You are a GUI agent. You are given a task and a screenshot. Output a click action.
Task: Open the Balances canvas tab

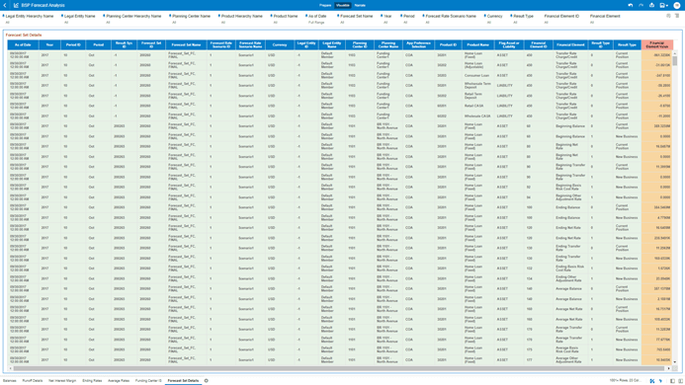click(x=10, y=381)
